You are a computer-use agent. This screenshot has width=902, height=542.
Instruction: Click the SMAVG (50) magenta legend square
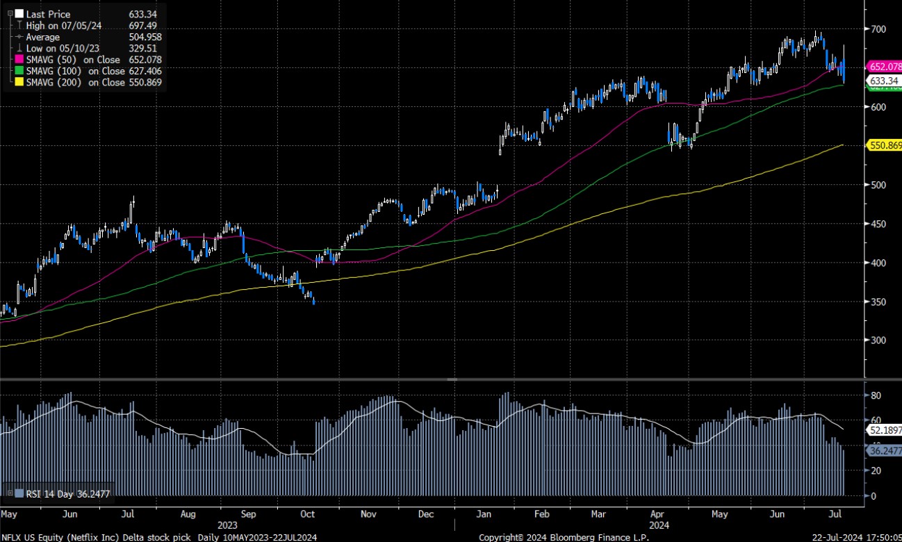19,59
